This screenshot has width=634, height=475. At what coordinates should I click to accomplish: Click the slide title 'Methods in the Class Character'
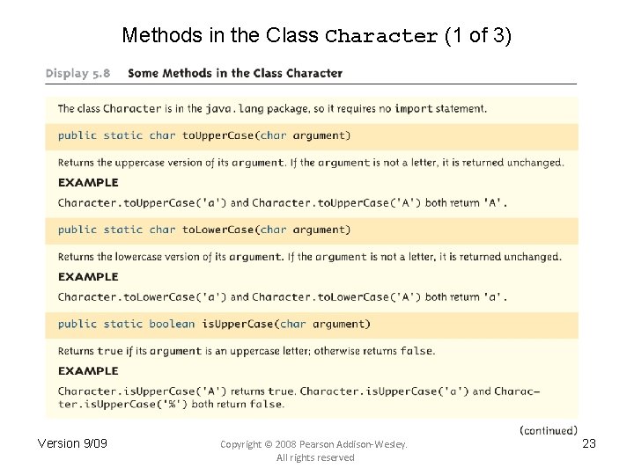pos(316,36)
